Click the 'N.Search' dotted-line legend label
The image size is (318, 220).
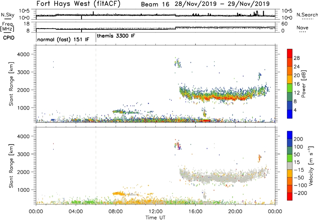pyautogui.click(x=307, y=15)
